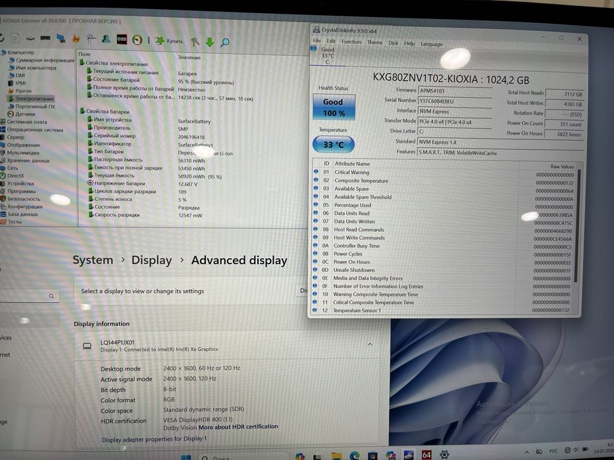This screenshot has width=614, height=460.
Task: Open the memory module benchmark icon in AIDA64
Action: coord(45,38)
